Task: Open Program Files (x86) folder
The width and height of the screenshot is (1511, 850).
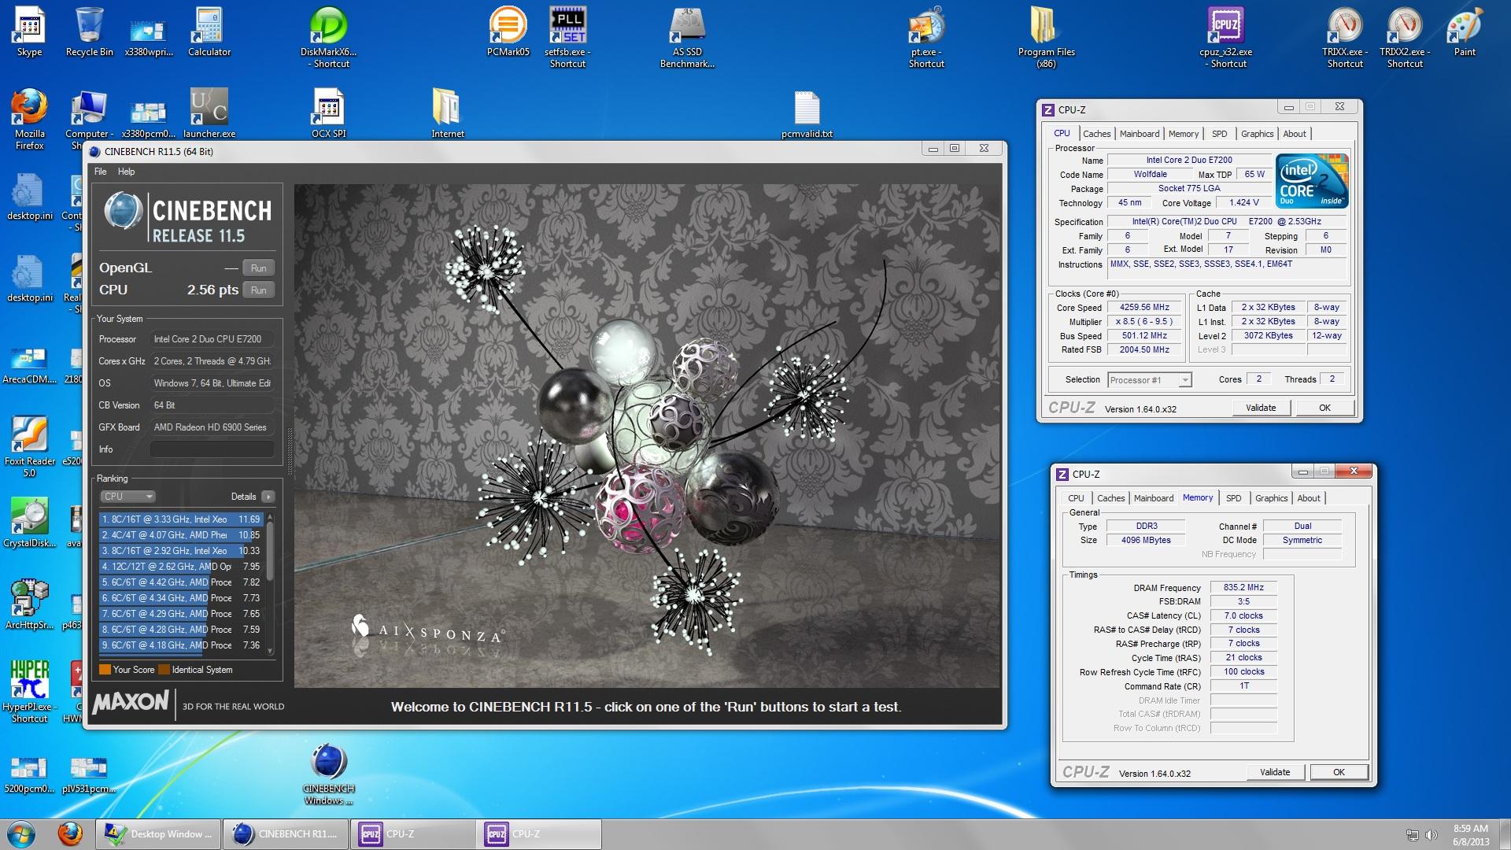Action: point(1046,38)
